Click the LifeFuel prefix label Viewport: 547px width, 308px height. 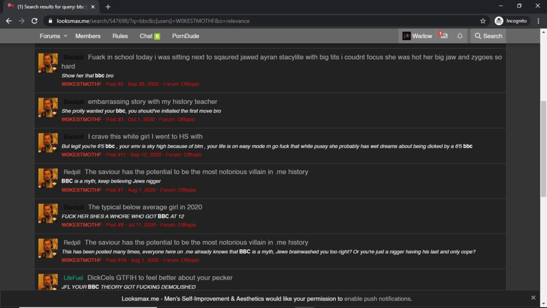click(x=73, y=278)
